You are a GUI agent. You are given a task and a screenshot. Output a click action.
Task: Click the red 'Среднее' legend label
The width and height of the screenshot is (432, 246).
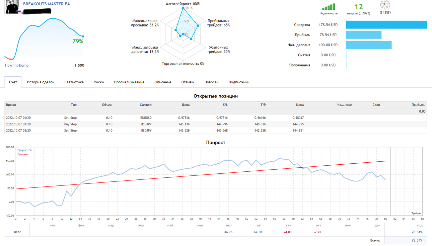(x=22, y=154)
